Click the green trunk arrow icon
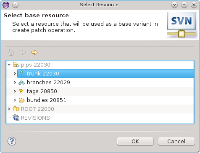This screenshot has width=200, height=153. [x=21, y=73]
